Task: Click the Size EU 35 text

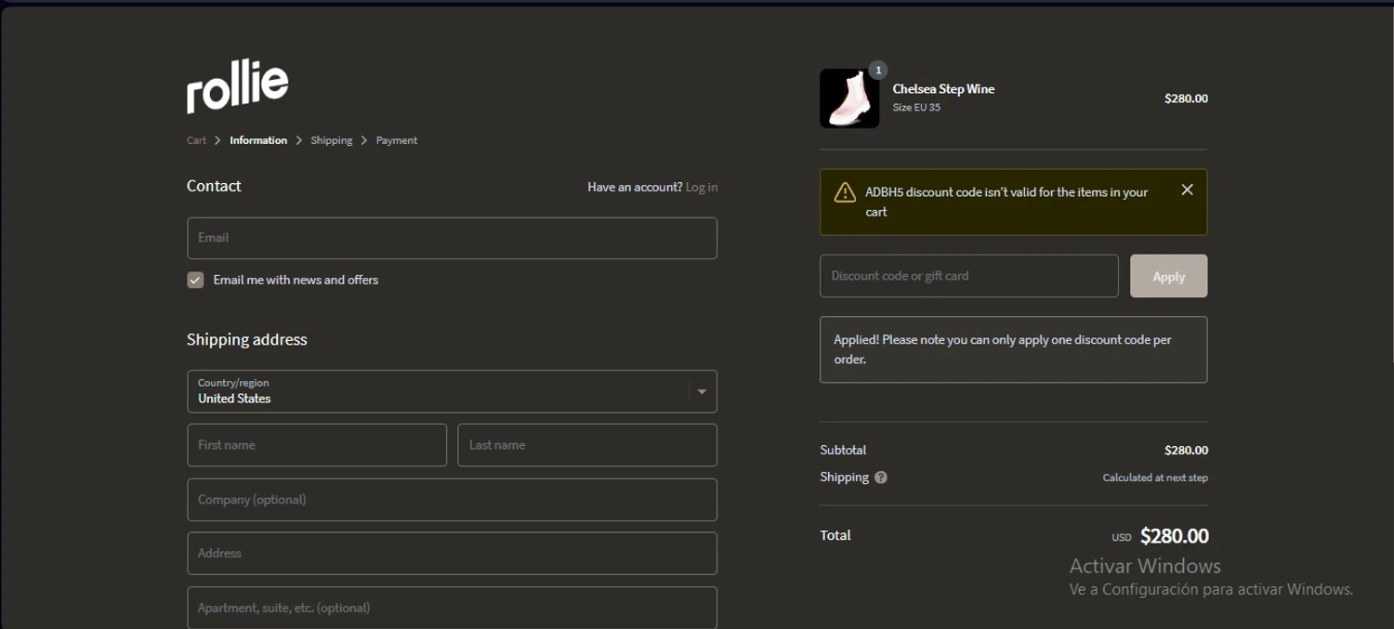Action: [x=916, y=108]
